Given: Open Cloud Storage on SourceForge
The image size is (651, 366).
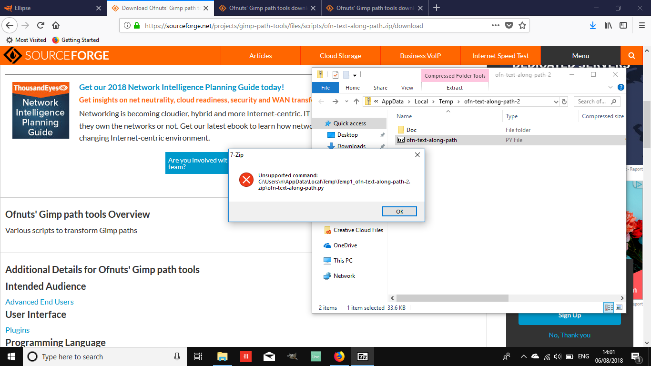Looking at the screenshot, I should click(x=340, y=56).
